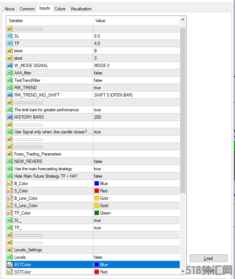
Task: Click the integer icon beside W_MODE SIGNAL
Action: (10, 66)
